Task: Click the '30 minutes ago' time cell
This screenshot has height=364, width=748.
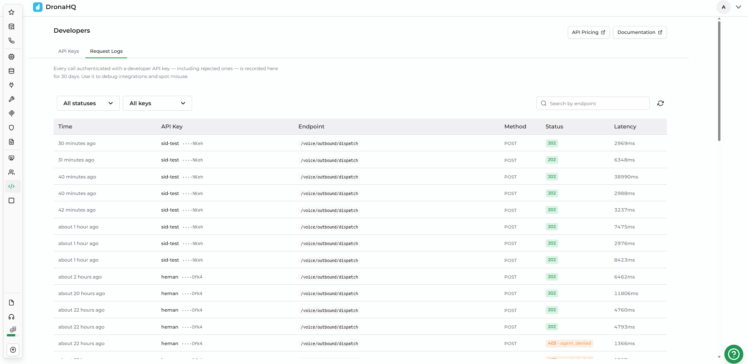Action: (x=77, y=143)
